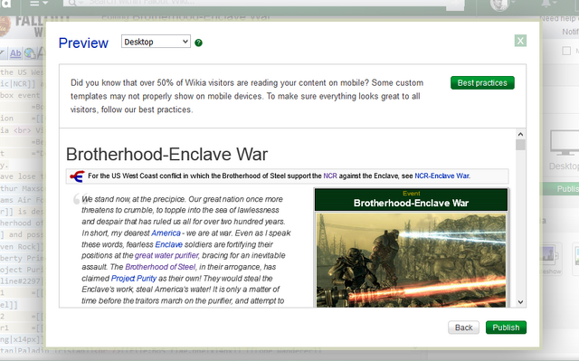Follow the Enclave link in the quote

pyautogui.click(x=169, y=244)
